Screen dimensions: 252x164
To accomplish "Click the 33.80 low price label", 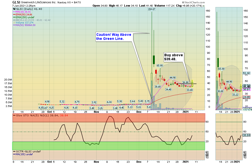I will pyautogui.click(x=190, y=90).
